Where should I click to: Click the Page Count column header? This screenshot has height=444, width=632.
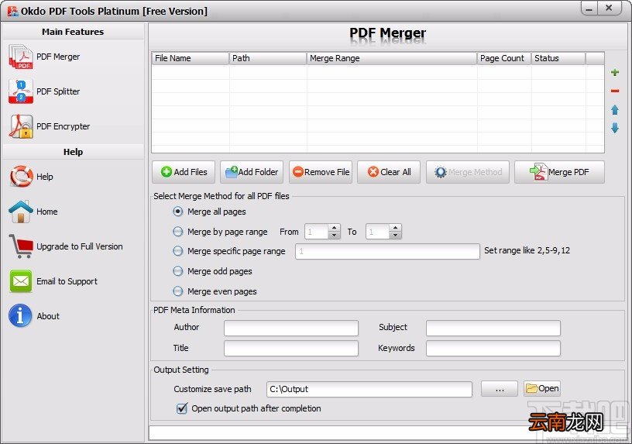pos(504,58)
